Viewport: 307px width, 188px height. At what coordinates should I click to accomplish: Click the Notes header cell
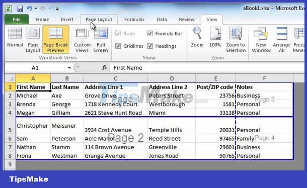point(264,87)
